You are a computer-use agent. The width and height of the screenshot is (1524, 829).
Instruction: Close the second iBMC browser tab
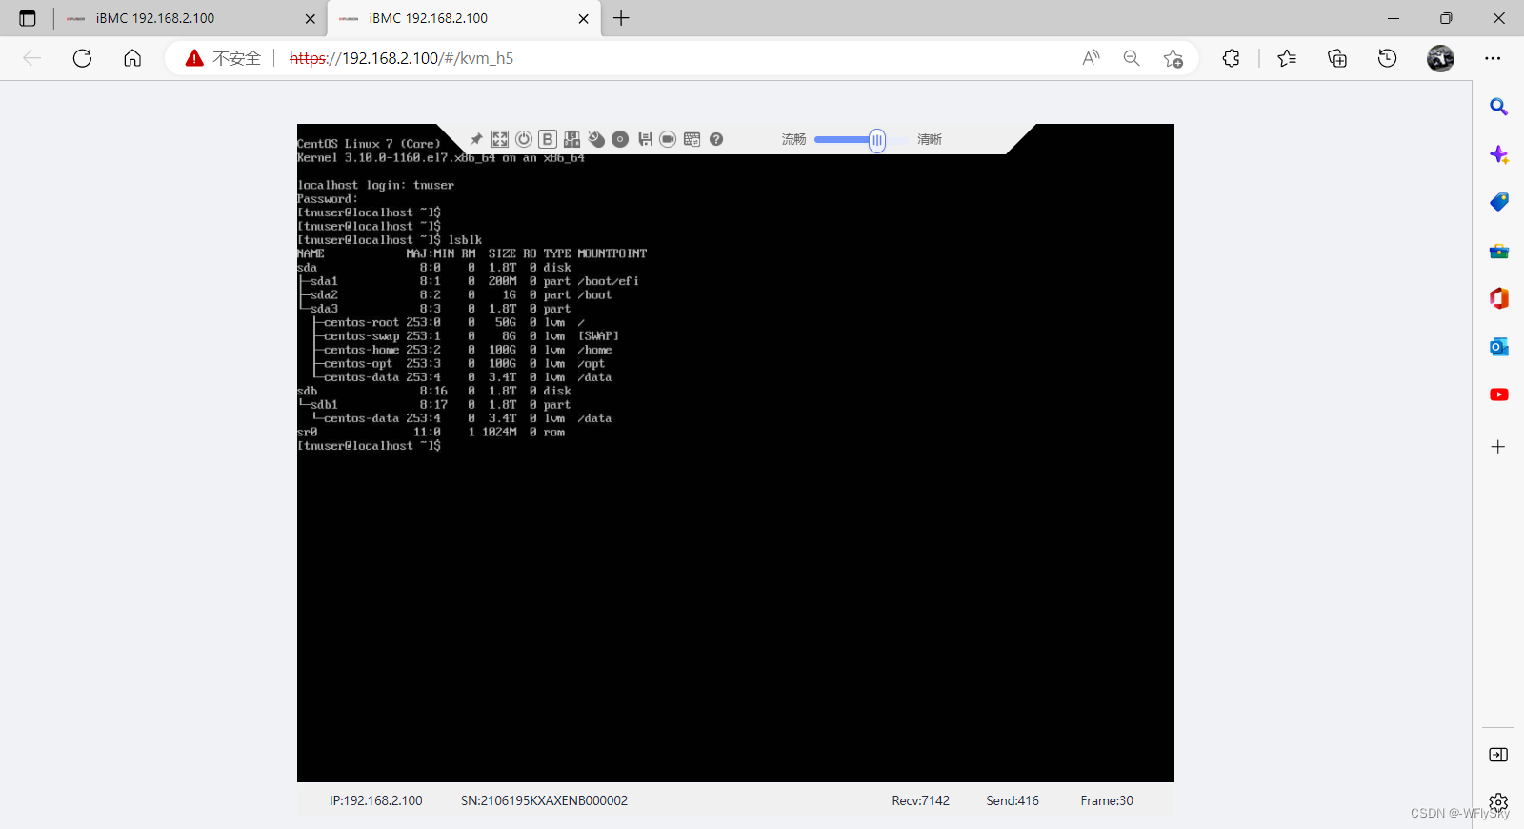(583, 18)
